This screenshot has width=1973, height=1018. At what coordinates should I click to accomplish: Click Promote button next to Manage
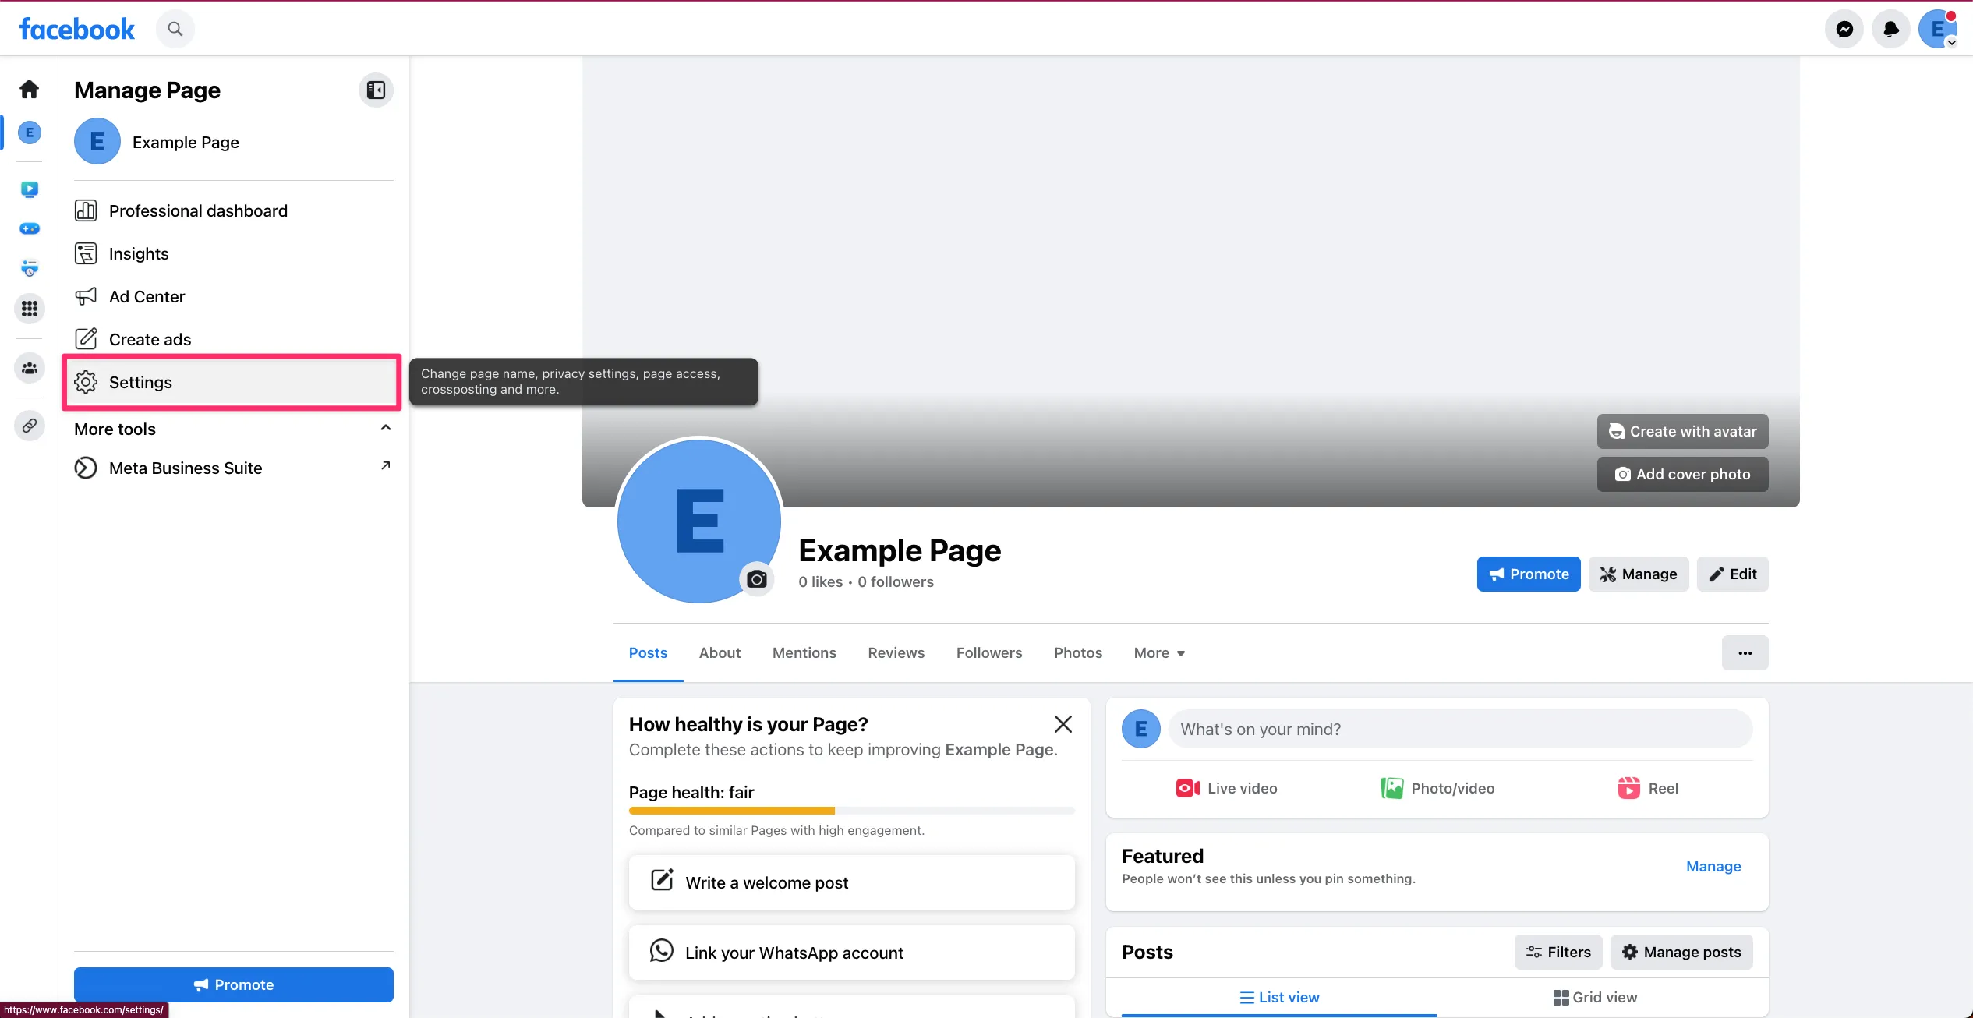(1529, 574)
